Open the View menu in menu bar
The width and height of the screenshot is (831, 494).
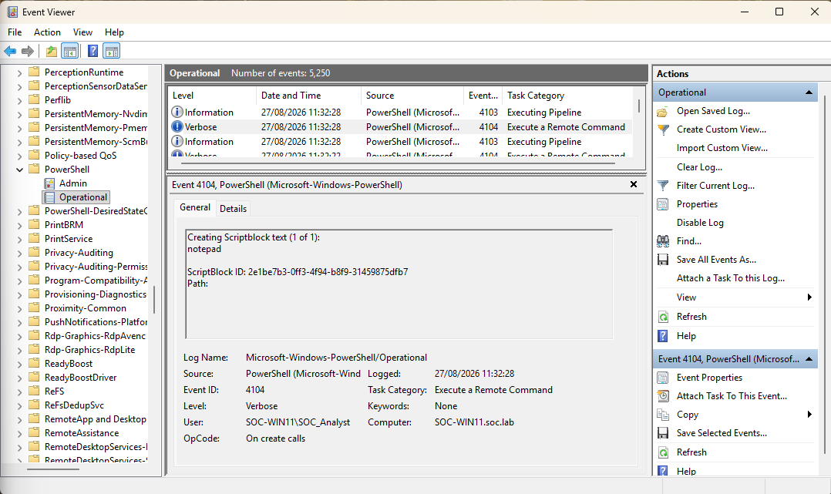(x=82, y=32)
